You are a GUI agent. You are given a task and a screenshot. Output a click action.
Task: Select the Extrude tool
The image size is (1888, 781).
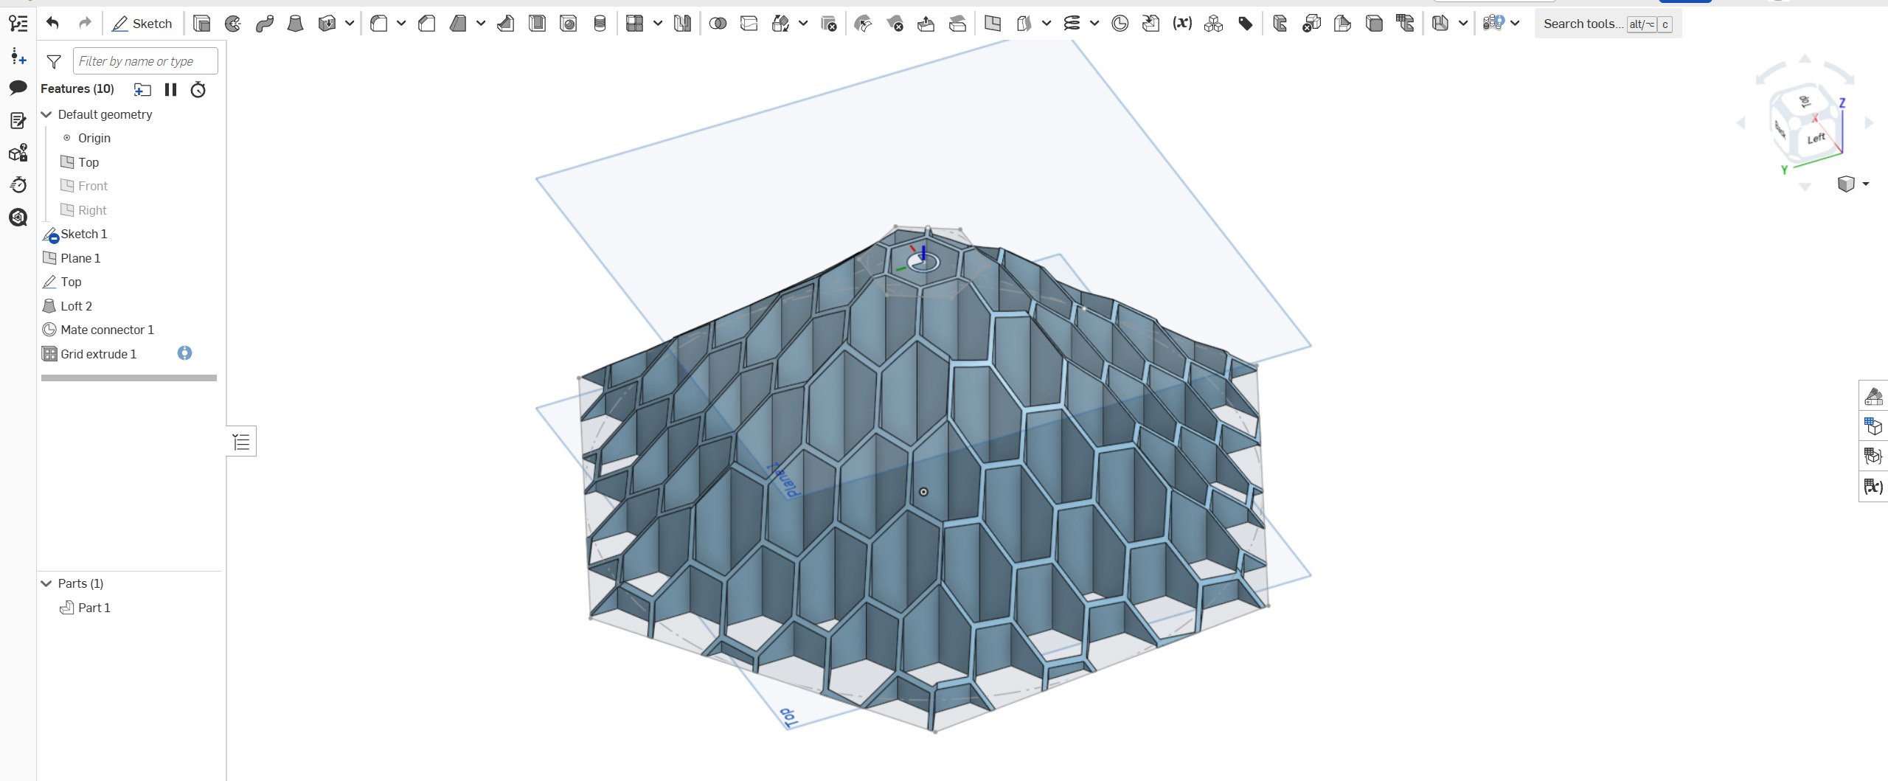[201, 23]
